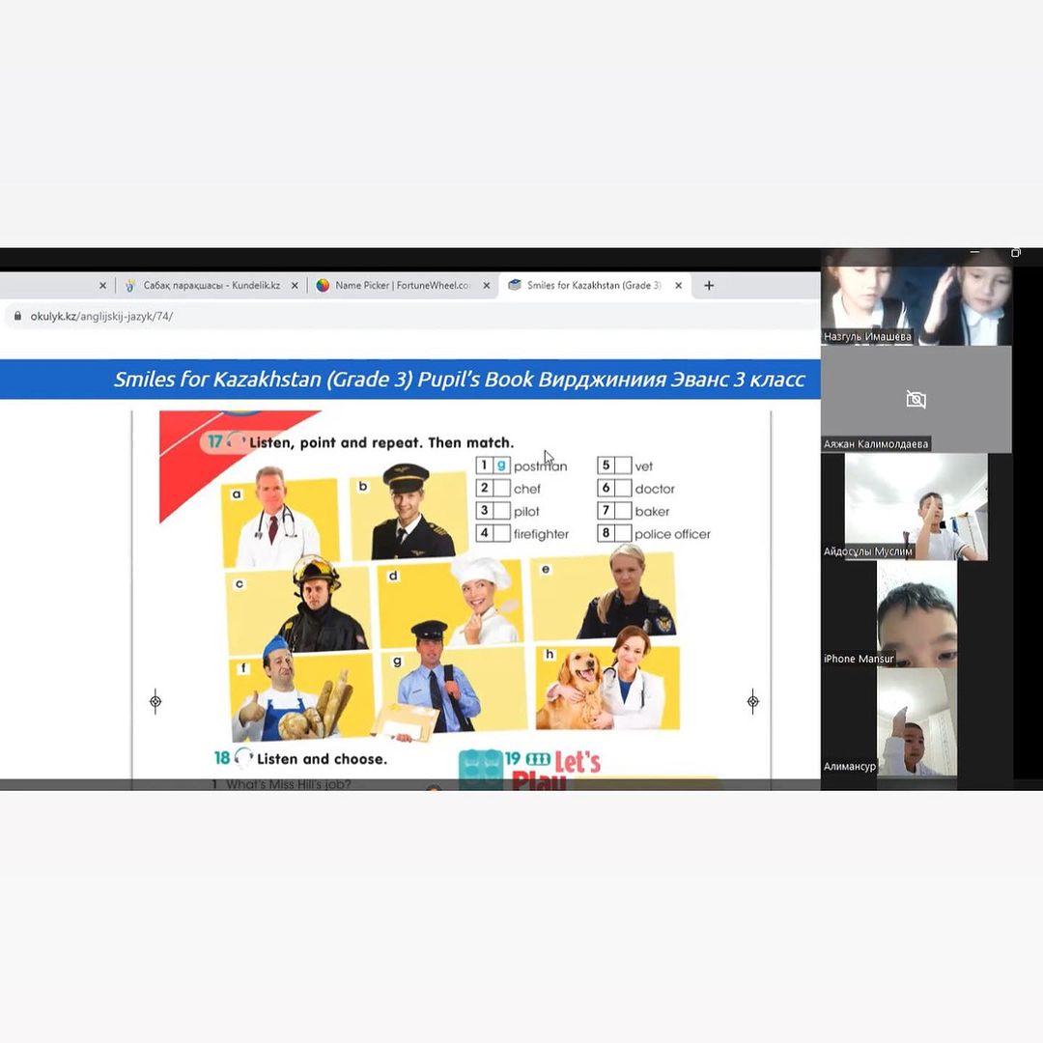
Task: Click the words "police officer" in the list
Action: point(672,534)
